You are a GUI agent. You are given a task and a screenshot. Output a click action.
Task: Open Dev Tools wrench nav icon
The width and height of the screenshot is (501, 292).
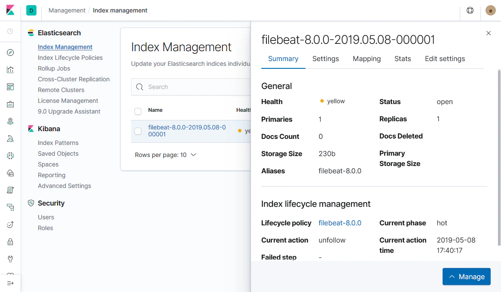[x=10, y=259]
